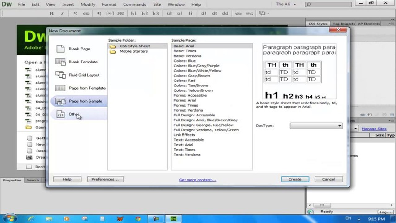Click the Block Quote toolbar button

(x=110, y=13)
